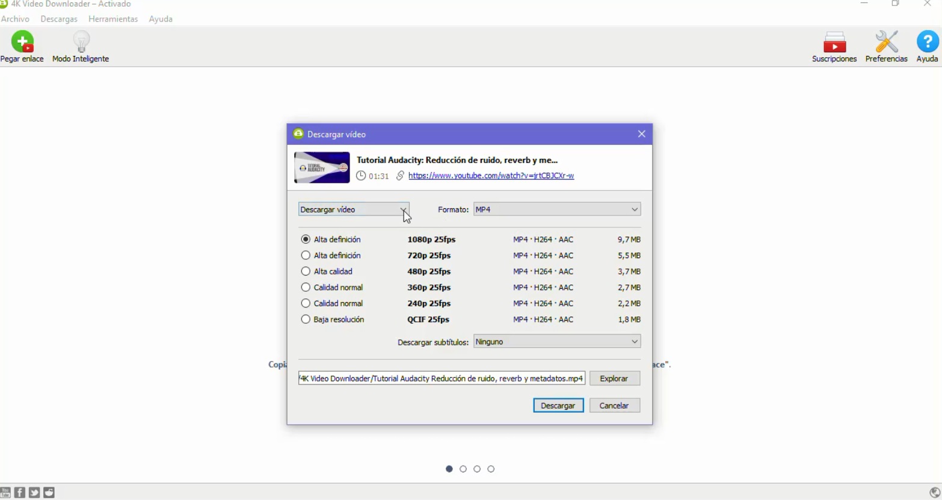Open the Herramientas menu

(x=113, y=19)
